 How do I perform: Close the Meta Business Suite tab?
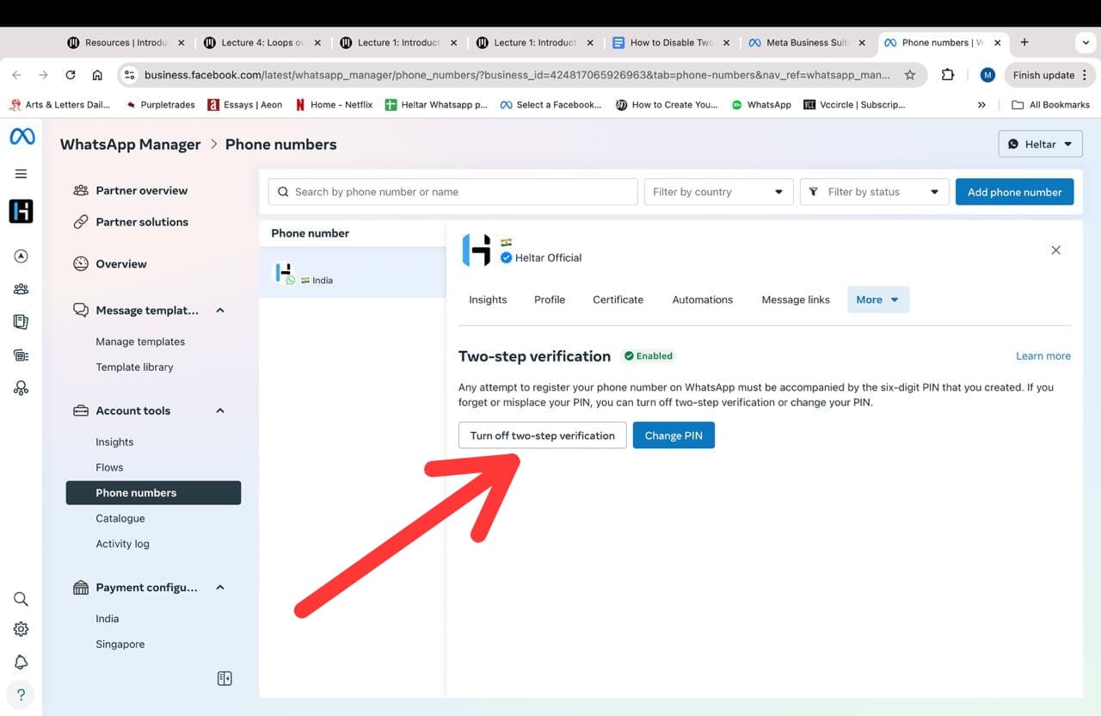863,42
